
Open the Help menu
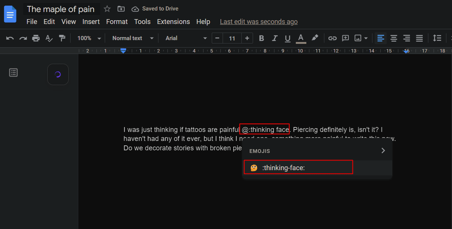(203, 22)
